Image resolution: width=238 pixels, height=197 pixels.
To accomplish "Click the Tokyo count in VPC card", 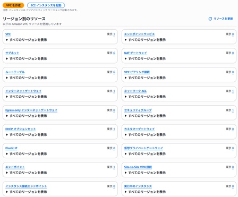I will tap(114, 34).
